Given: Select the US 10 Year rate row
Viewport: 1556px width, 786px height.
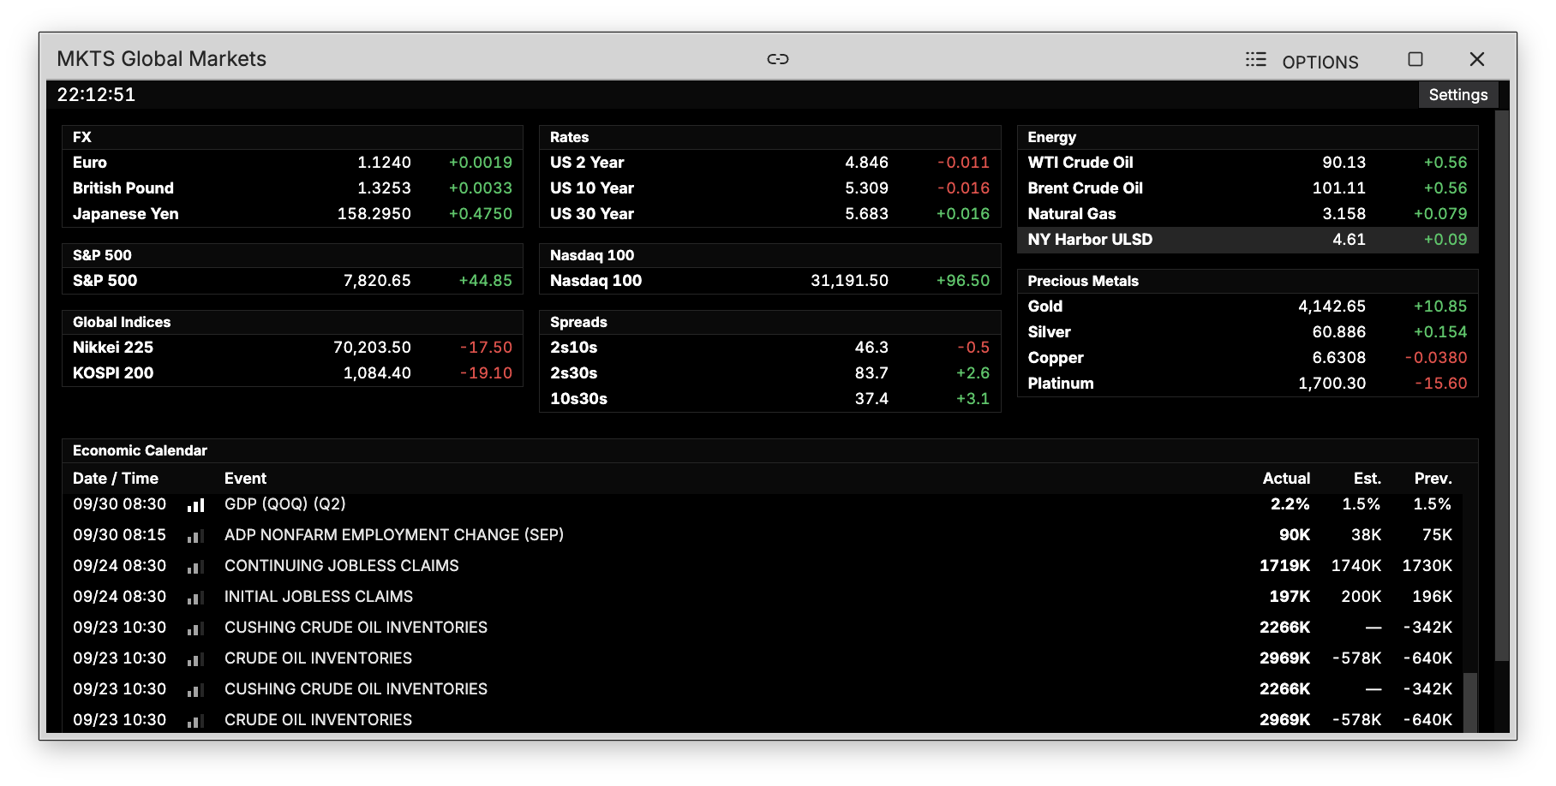Looking at the screenshot, I should [769, 188].
